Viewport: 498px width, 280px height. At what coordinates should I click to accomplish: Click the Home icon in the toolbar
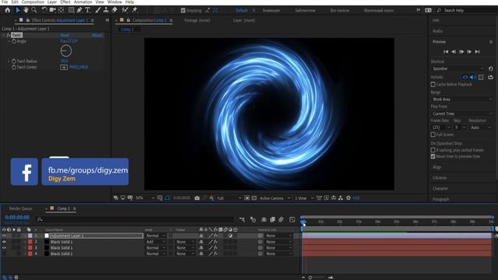pos(7,10)
